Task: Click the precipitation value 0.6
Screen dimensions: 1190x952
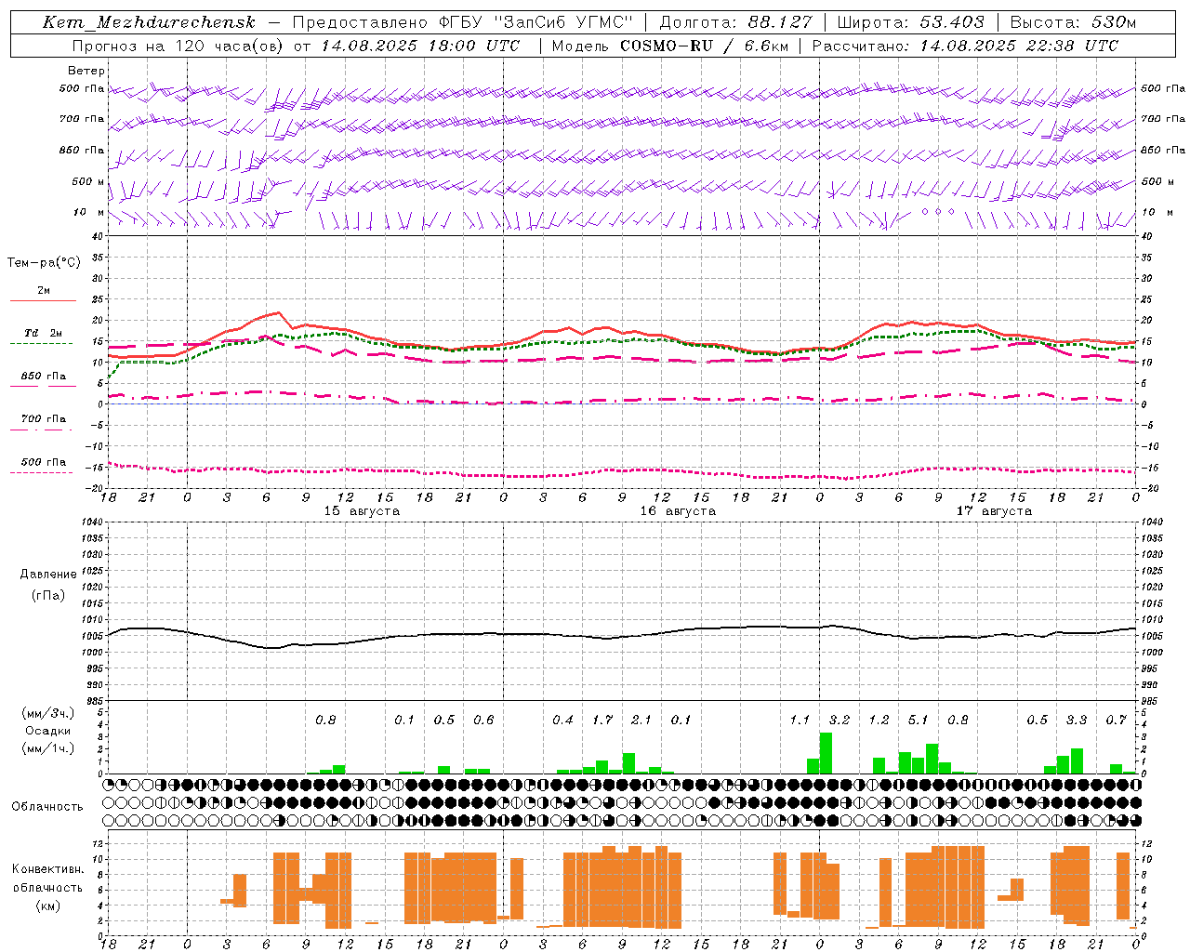Action: (483, 720)
